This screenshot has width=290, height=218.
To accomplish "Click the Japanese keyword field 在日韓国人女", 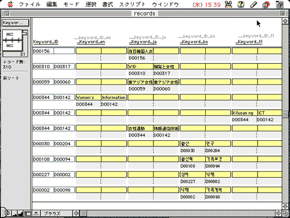I will pyautogui.click(x=141, y=51).
